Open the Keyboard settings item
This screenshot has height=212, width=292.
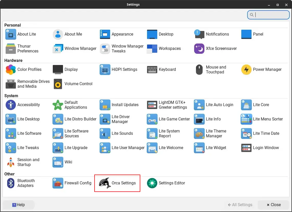[161, 70]
